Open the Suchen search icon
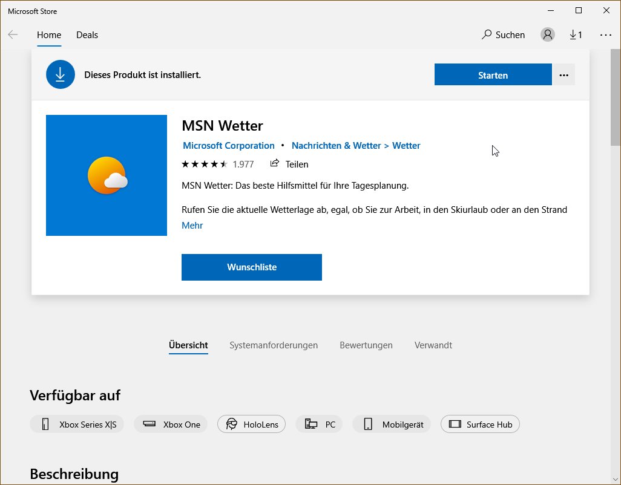The height and width of the screenshot is (485, 621). tap(487, 35)
